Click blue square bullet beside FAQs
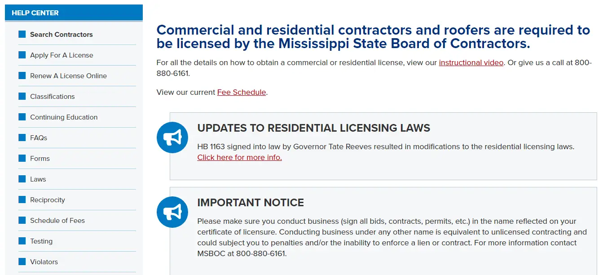Screen dimensions: 598x275 pos(22,138)
